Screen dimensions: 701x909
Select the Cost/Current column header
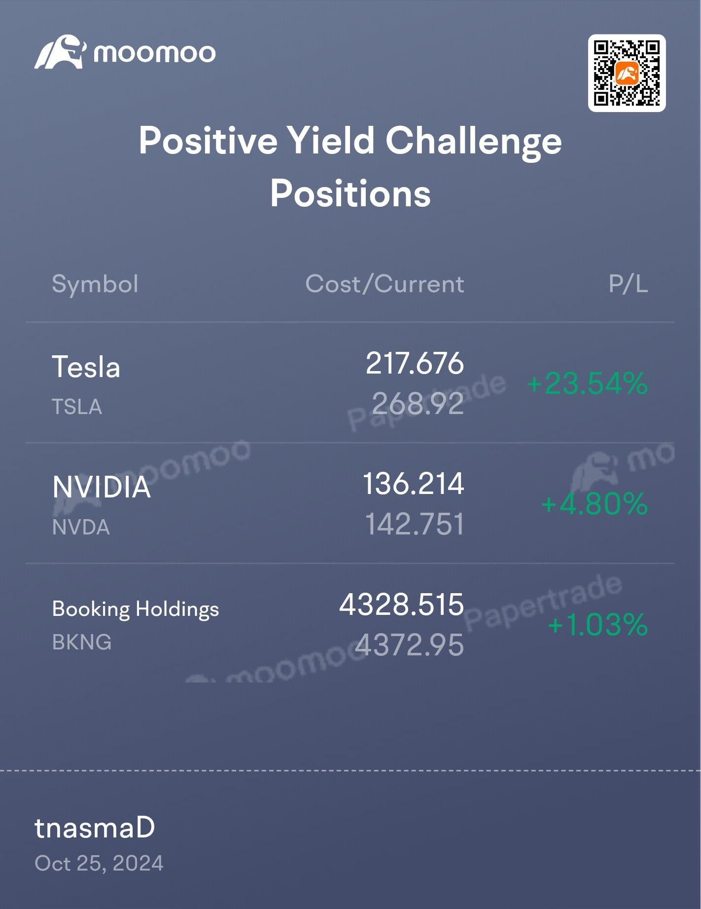[x=385, y=284]
